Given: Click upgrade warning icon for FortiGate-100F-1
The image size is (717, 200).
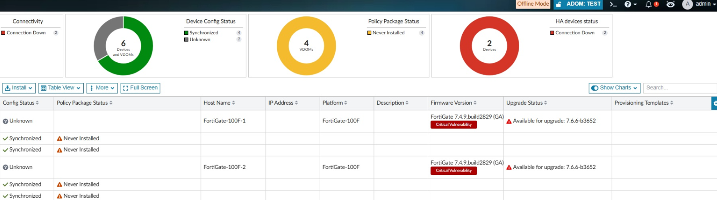Looking at the screenshot, I should click(x=509, y=121).
